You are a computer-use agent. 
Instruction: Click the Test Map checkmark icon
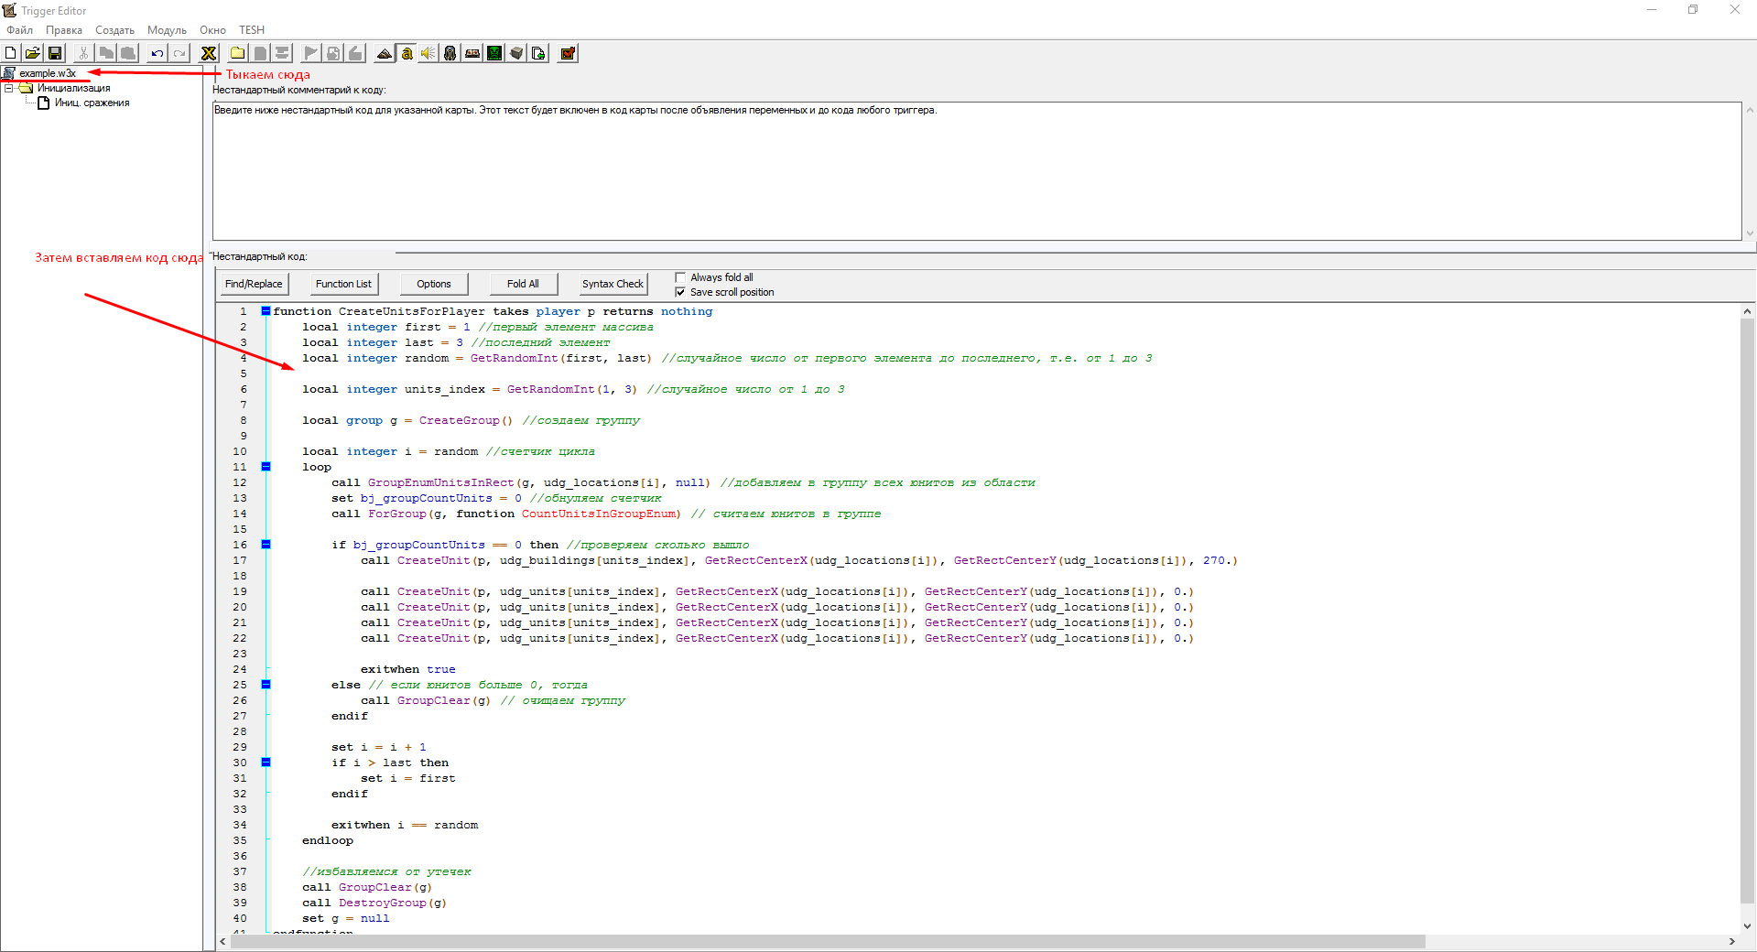click(568, 53)
